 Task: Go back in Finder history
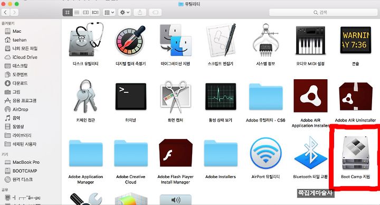[6, 12]
